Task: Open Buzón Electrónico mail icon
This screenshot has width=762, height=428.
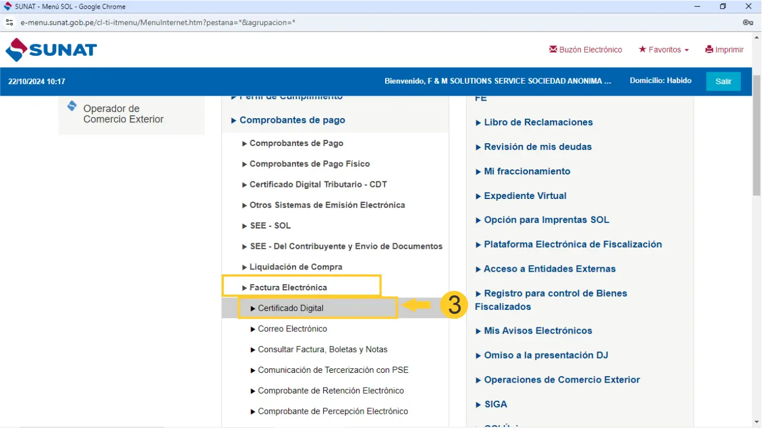Action: coord(553,49)
